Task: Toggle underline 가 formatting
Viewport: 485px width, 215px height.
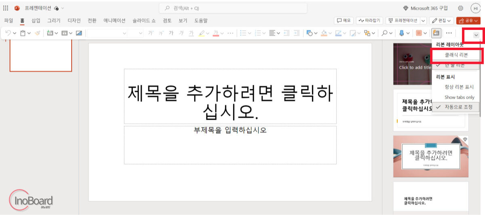Action: tap(191, 33)
